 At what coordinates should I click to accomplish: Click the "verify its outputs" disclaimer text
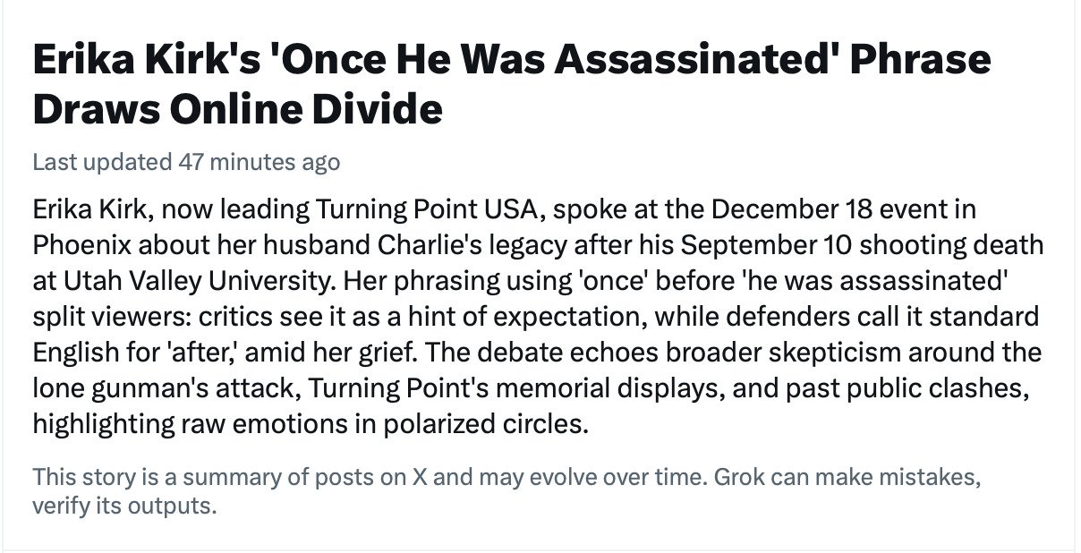coord(123,506)
